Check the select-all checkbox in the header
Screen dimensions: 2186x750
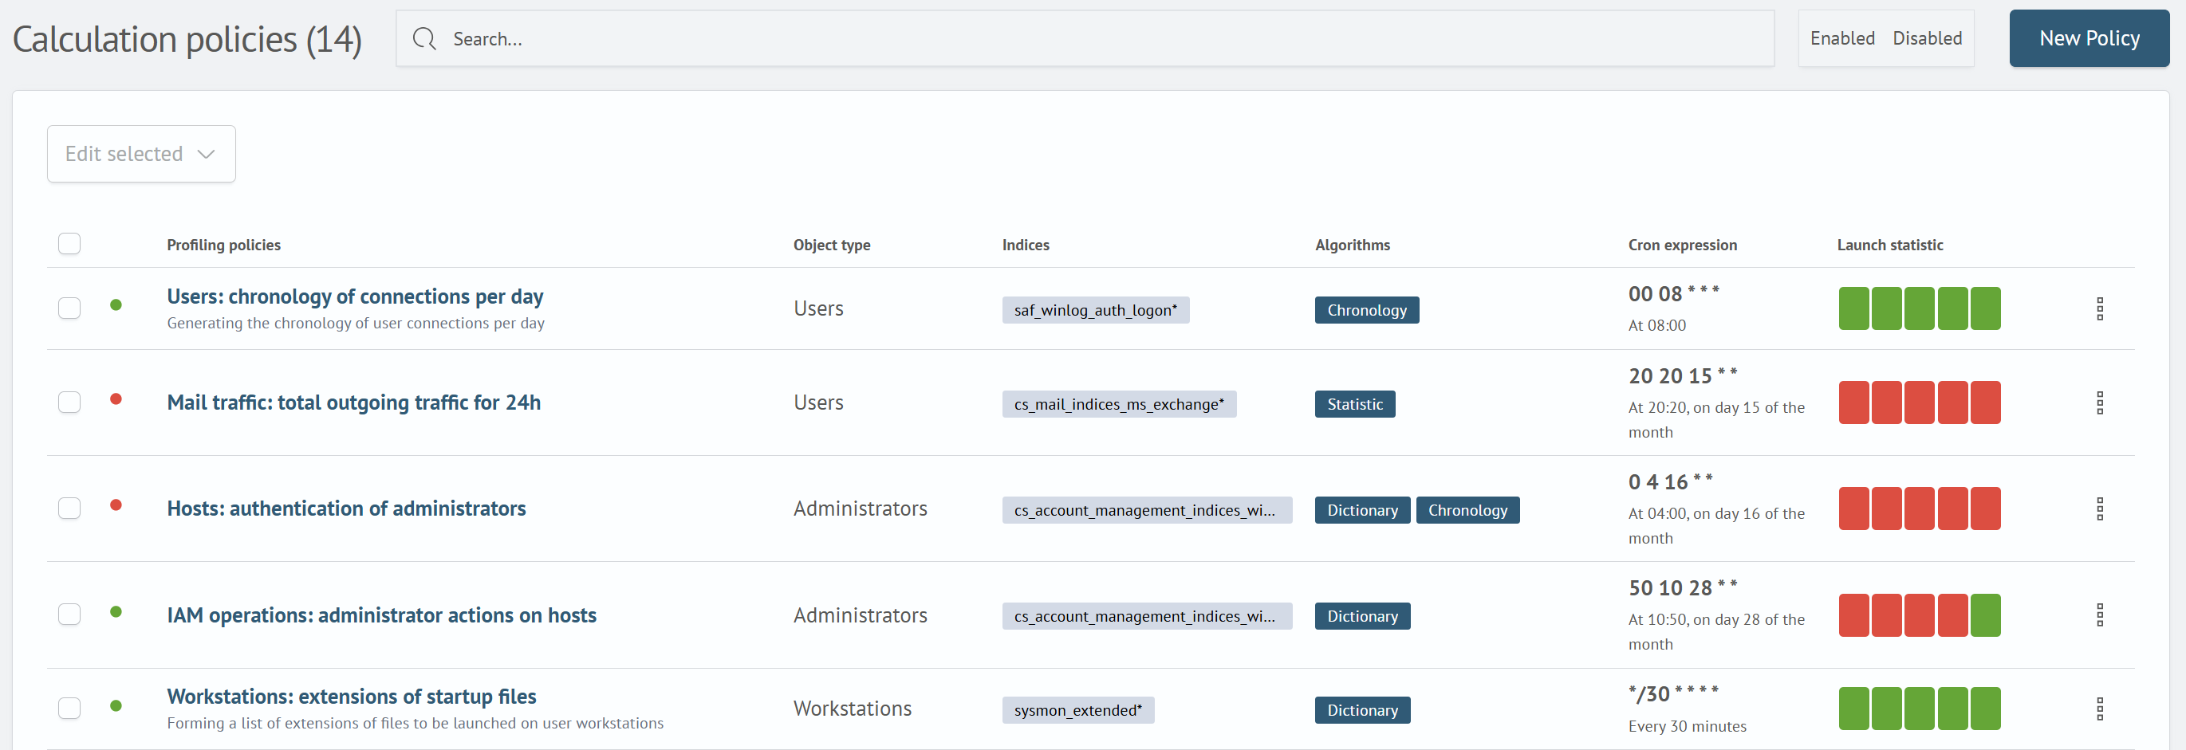coord(69,244)
